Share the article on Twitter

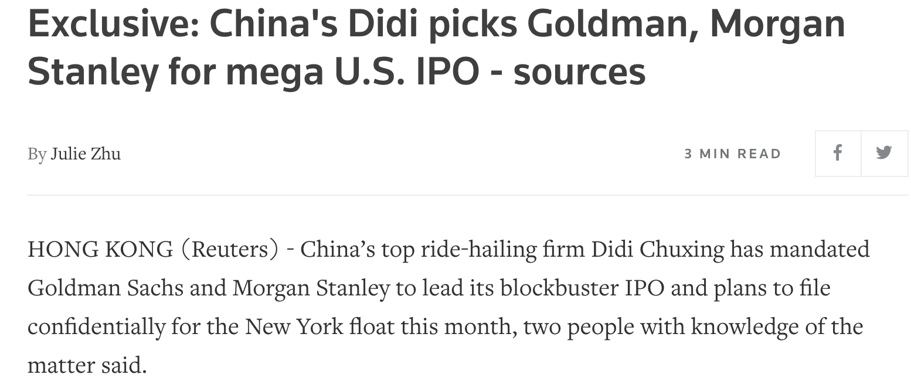coord(884,154)
